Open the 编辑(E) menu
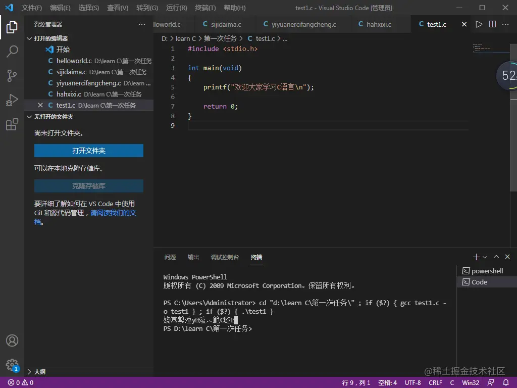This screenshot has width=517, height=388. click(x=60, y=8)
